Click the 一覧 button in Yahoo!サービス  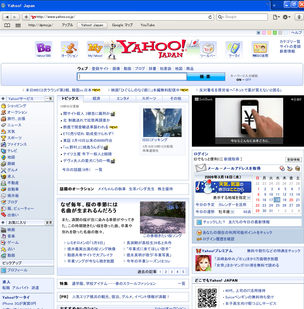coord(49,99)
